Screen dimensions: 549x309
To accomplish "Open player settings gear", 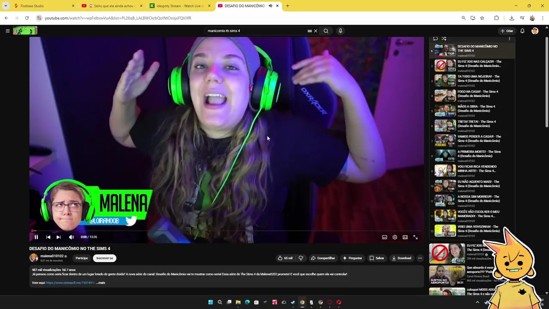I will tap(395, 237).
